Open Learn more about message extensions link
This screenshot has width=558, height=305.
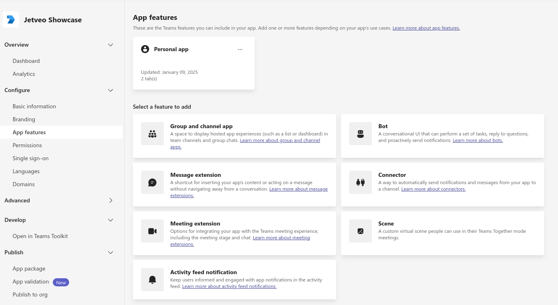298,189
